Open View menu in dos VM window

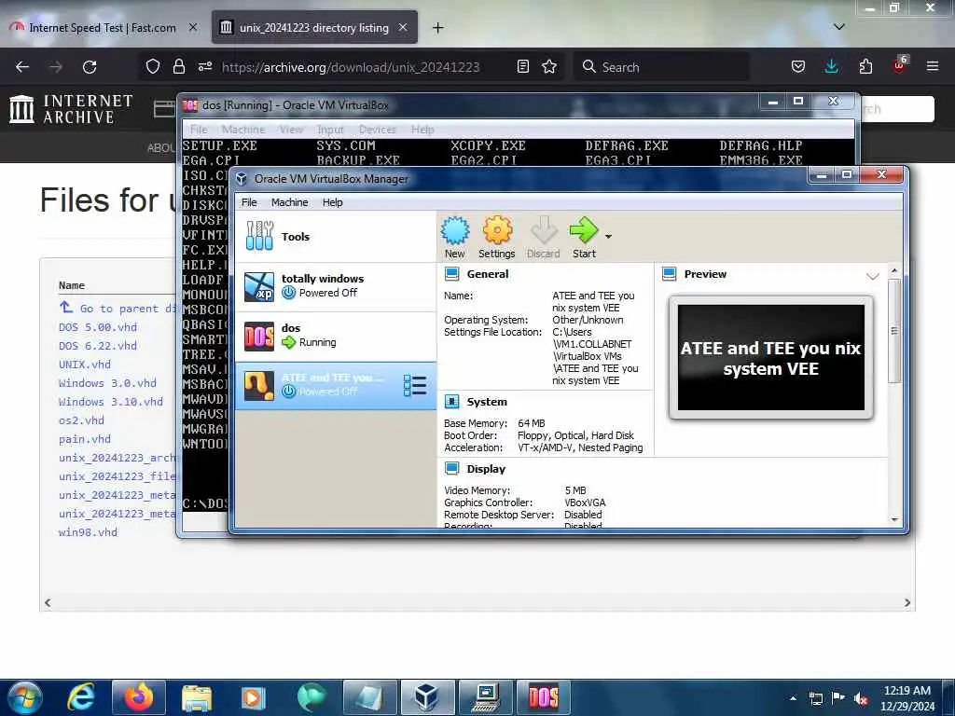point(291,129)
